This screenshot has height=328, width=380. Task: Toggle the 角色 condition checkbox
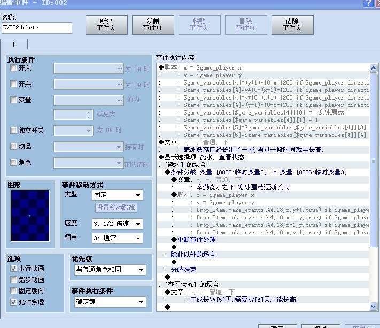13,163
